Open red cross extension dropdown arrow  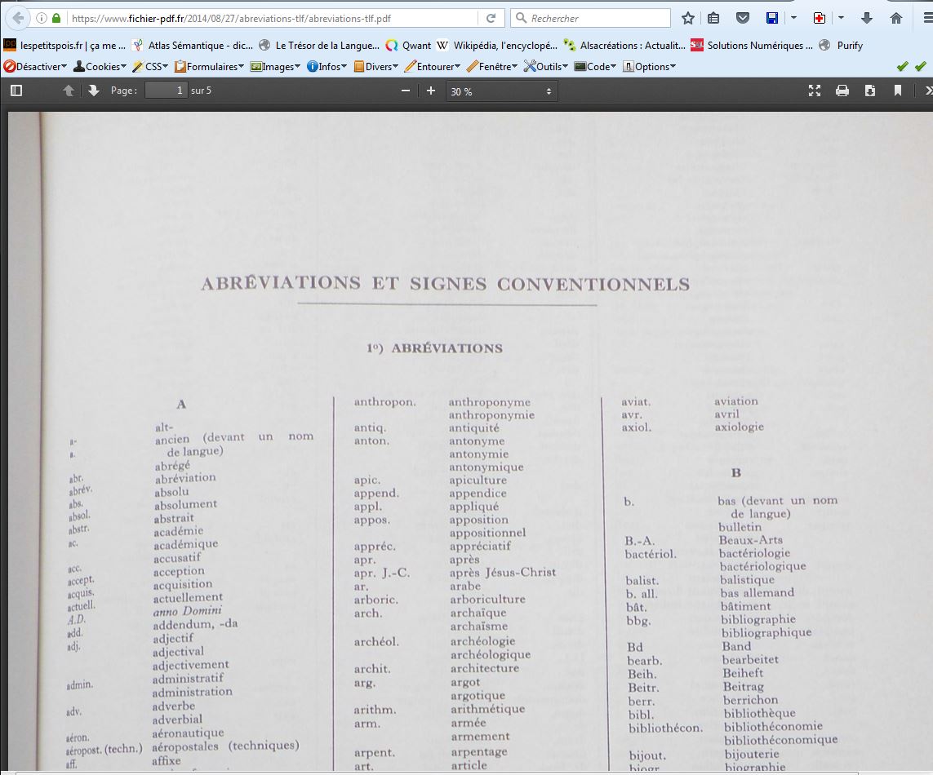[841, 18]
